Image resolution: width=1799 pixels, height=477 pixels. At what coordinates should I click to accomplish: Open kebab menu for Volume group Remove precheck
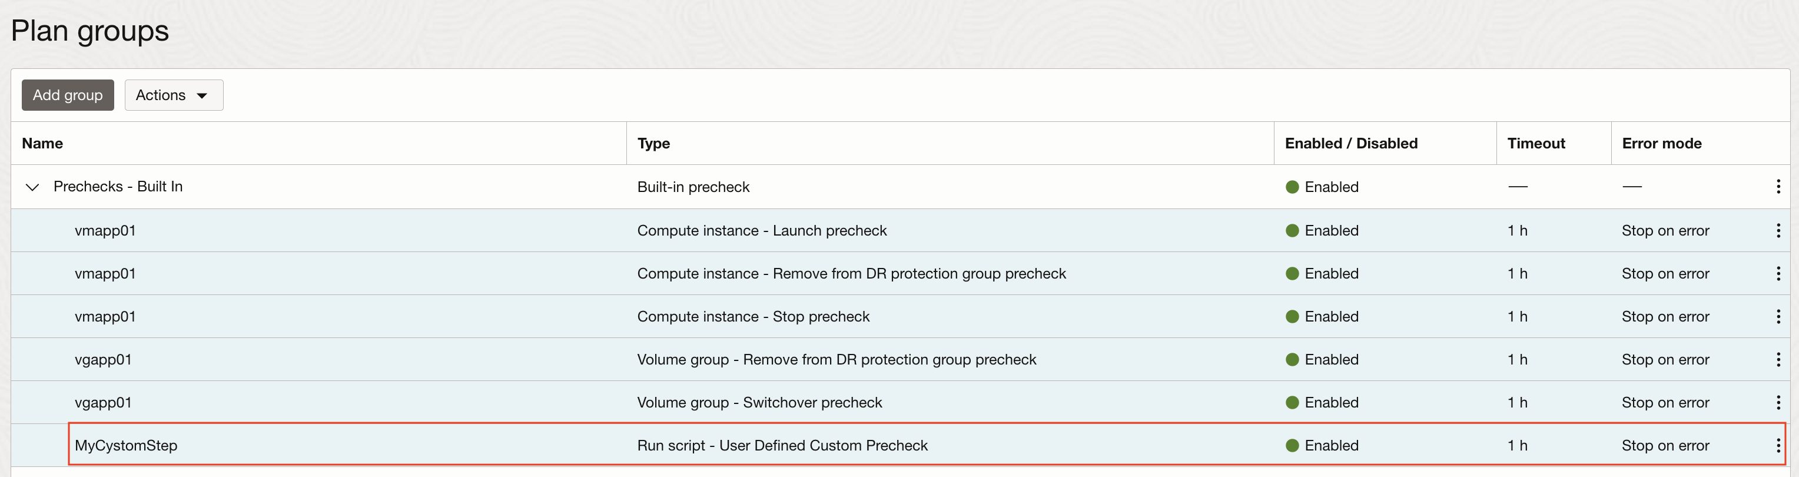[x=1777, y=360]
